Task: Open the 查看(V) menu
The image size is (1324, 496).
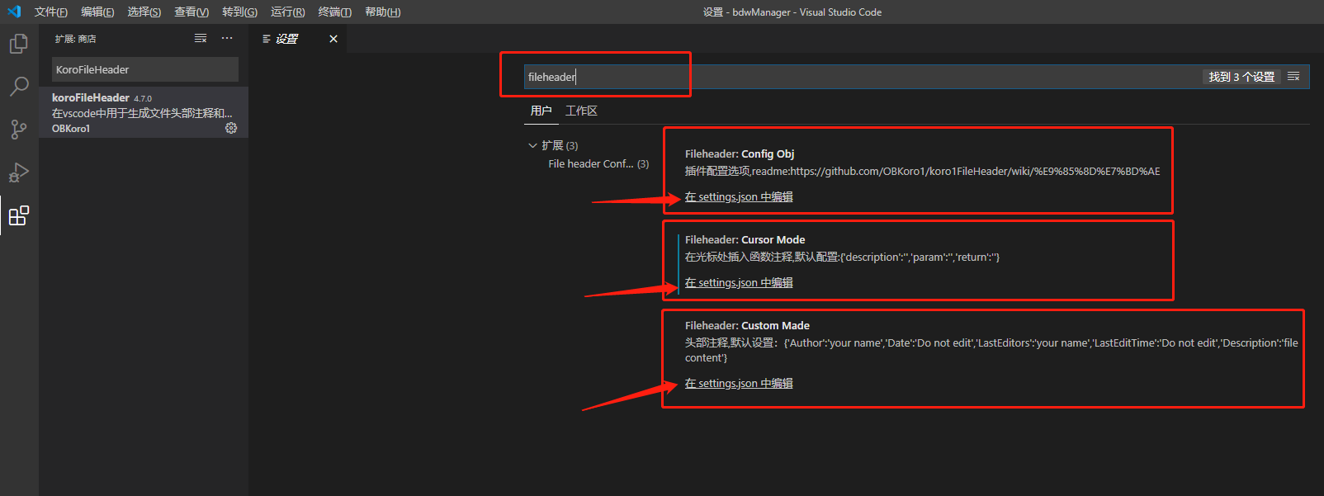Action: 192,12
